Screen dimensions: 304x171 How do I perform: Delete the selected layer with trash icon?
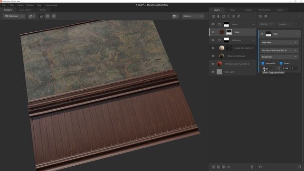click(252, 167)
